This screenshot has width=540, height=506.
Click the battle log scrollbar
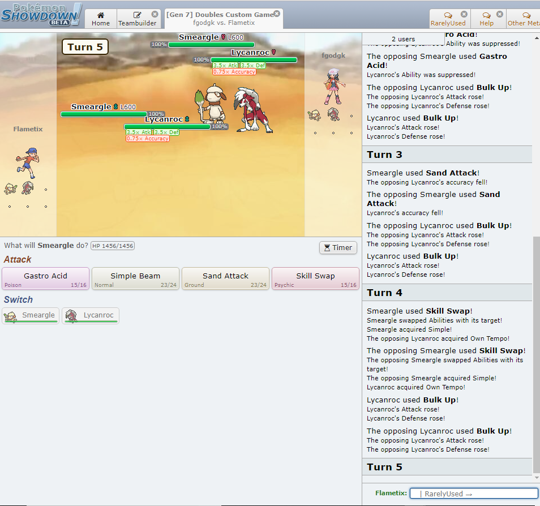[x=536, y=354]
